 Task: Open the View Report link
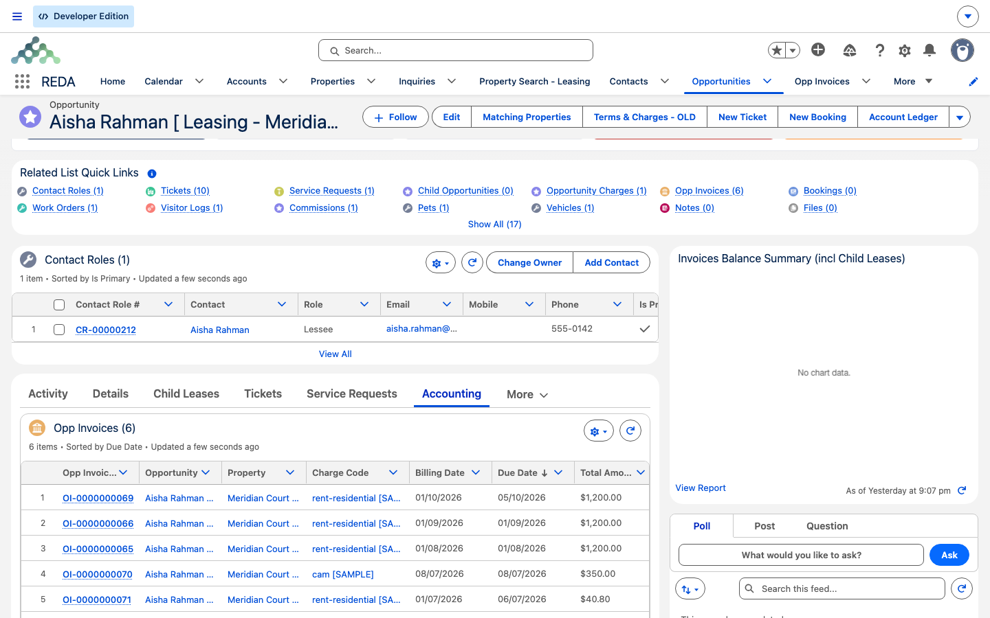tap(701, 488)
